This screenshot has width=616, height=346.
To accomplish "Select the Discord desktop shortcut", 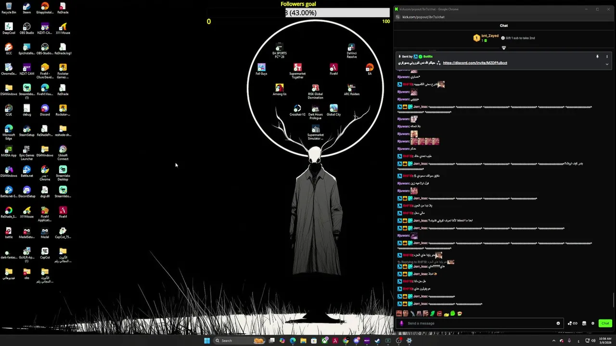I will (45, 111).
